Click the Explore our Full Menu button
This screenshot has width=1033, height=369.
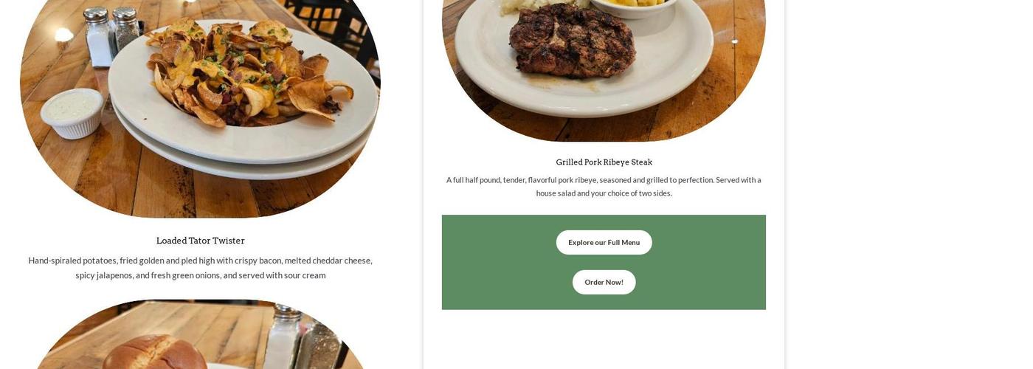(x=604, y=242)
